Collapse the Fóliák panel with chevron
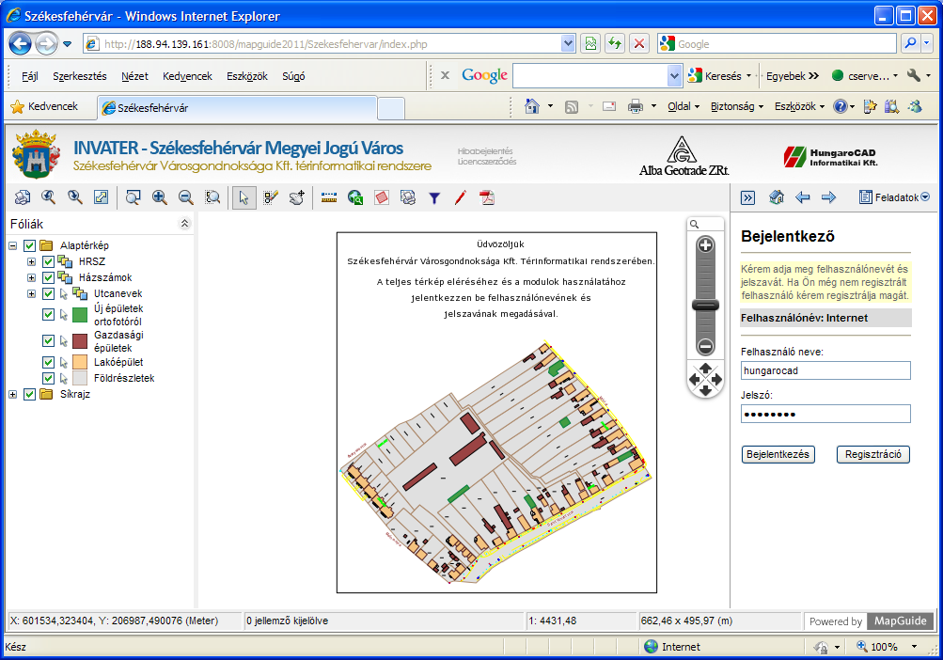Image resolution: width=943 pixels, height=660 pixels. pos(184,224)
